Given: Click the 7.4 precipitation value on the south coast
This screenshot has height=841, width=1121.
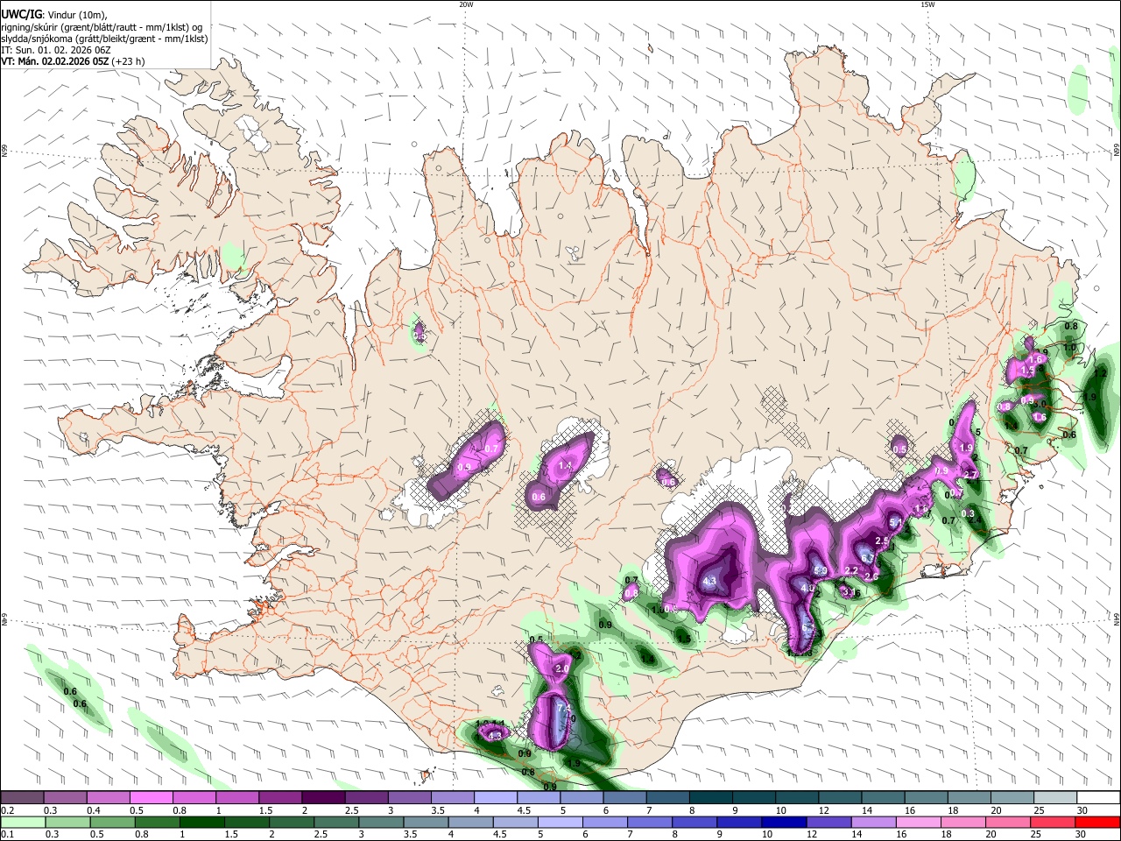Looking at the screenshot, I should (x=564, y=708).
